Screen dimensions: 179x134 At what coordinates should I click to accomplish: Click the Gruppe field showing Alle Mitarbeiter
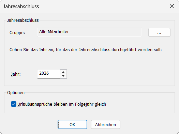click(90, 32)
